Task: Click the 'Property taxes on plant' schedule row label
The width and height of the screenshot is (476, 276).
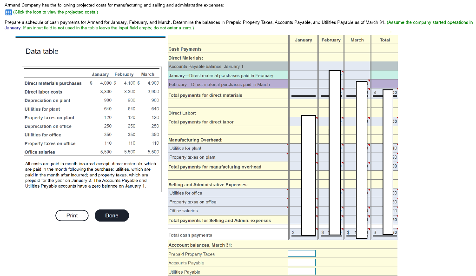Action: pos(192,157)
